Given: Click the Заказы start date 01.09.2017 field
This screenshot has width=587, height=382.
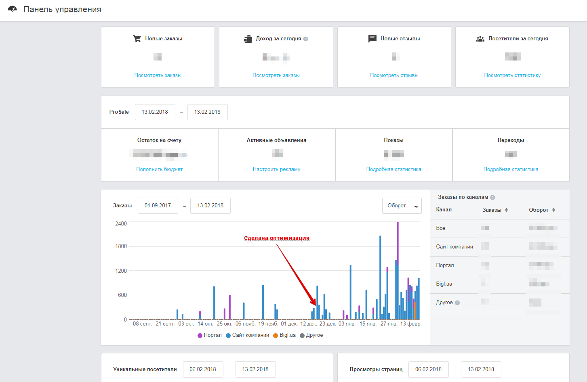Looking at the screenshot, I should (158, 206).
